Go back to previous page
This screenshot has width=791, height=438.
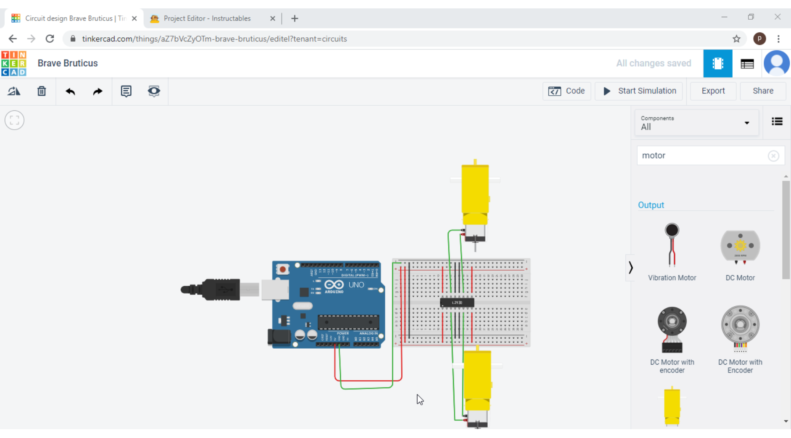pos(13,39)
